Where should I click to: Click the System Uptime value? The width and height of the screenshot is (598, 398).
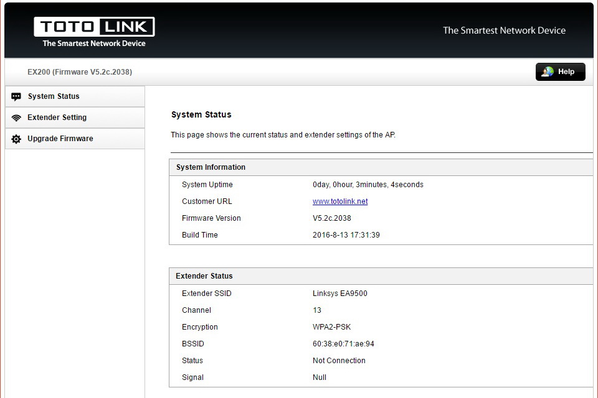[368, 185]
